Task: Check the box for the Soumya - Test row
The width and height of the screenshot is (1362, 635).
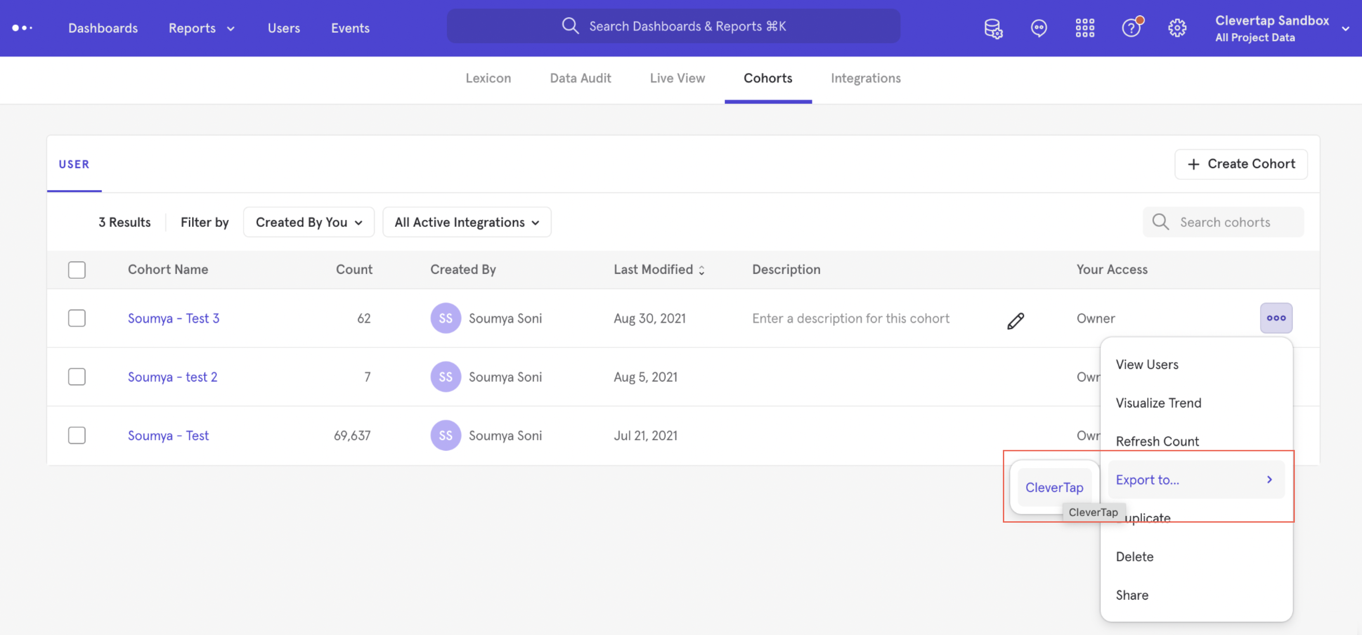Action: tap(77, 435)
